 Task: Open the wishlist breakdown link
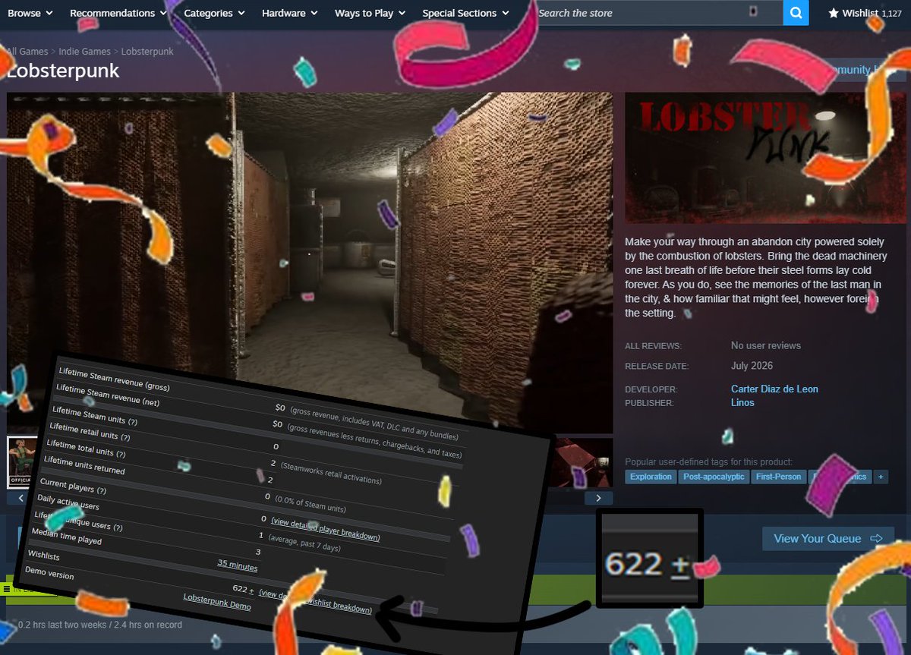(x=316, y=601)
